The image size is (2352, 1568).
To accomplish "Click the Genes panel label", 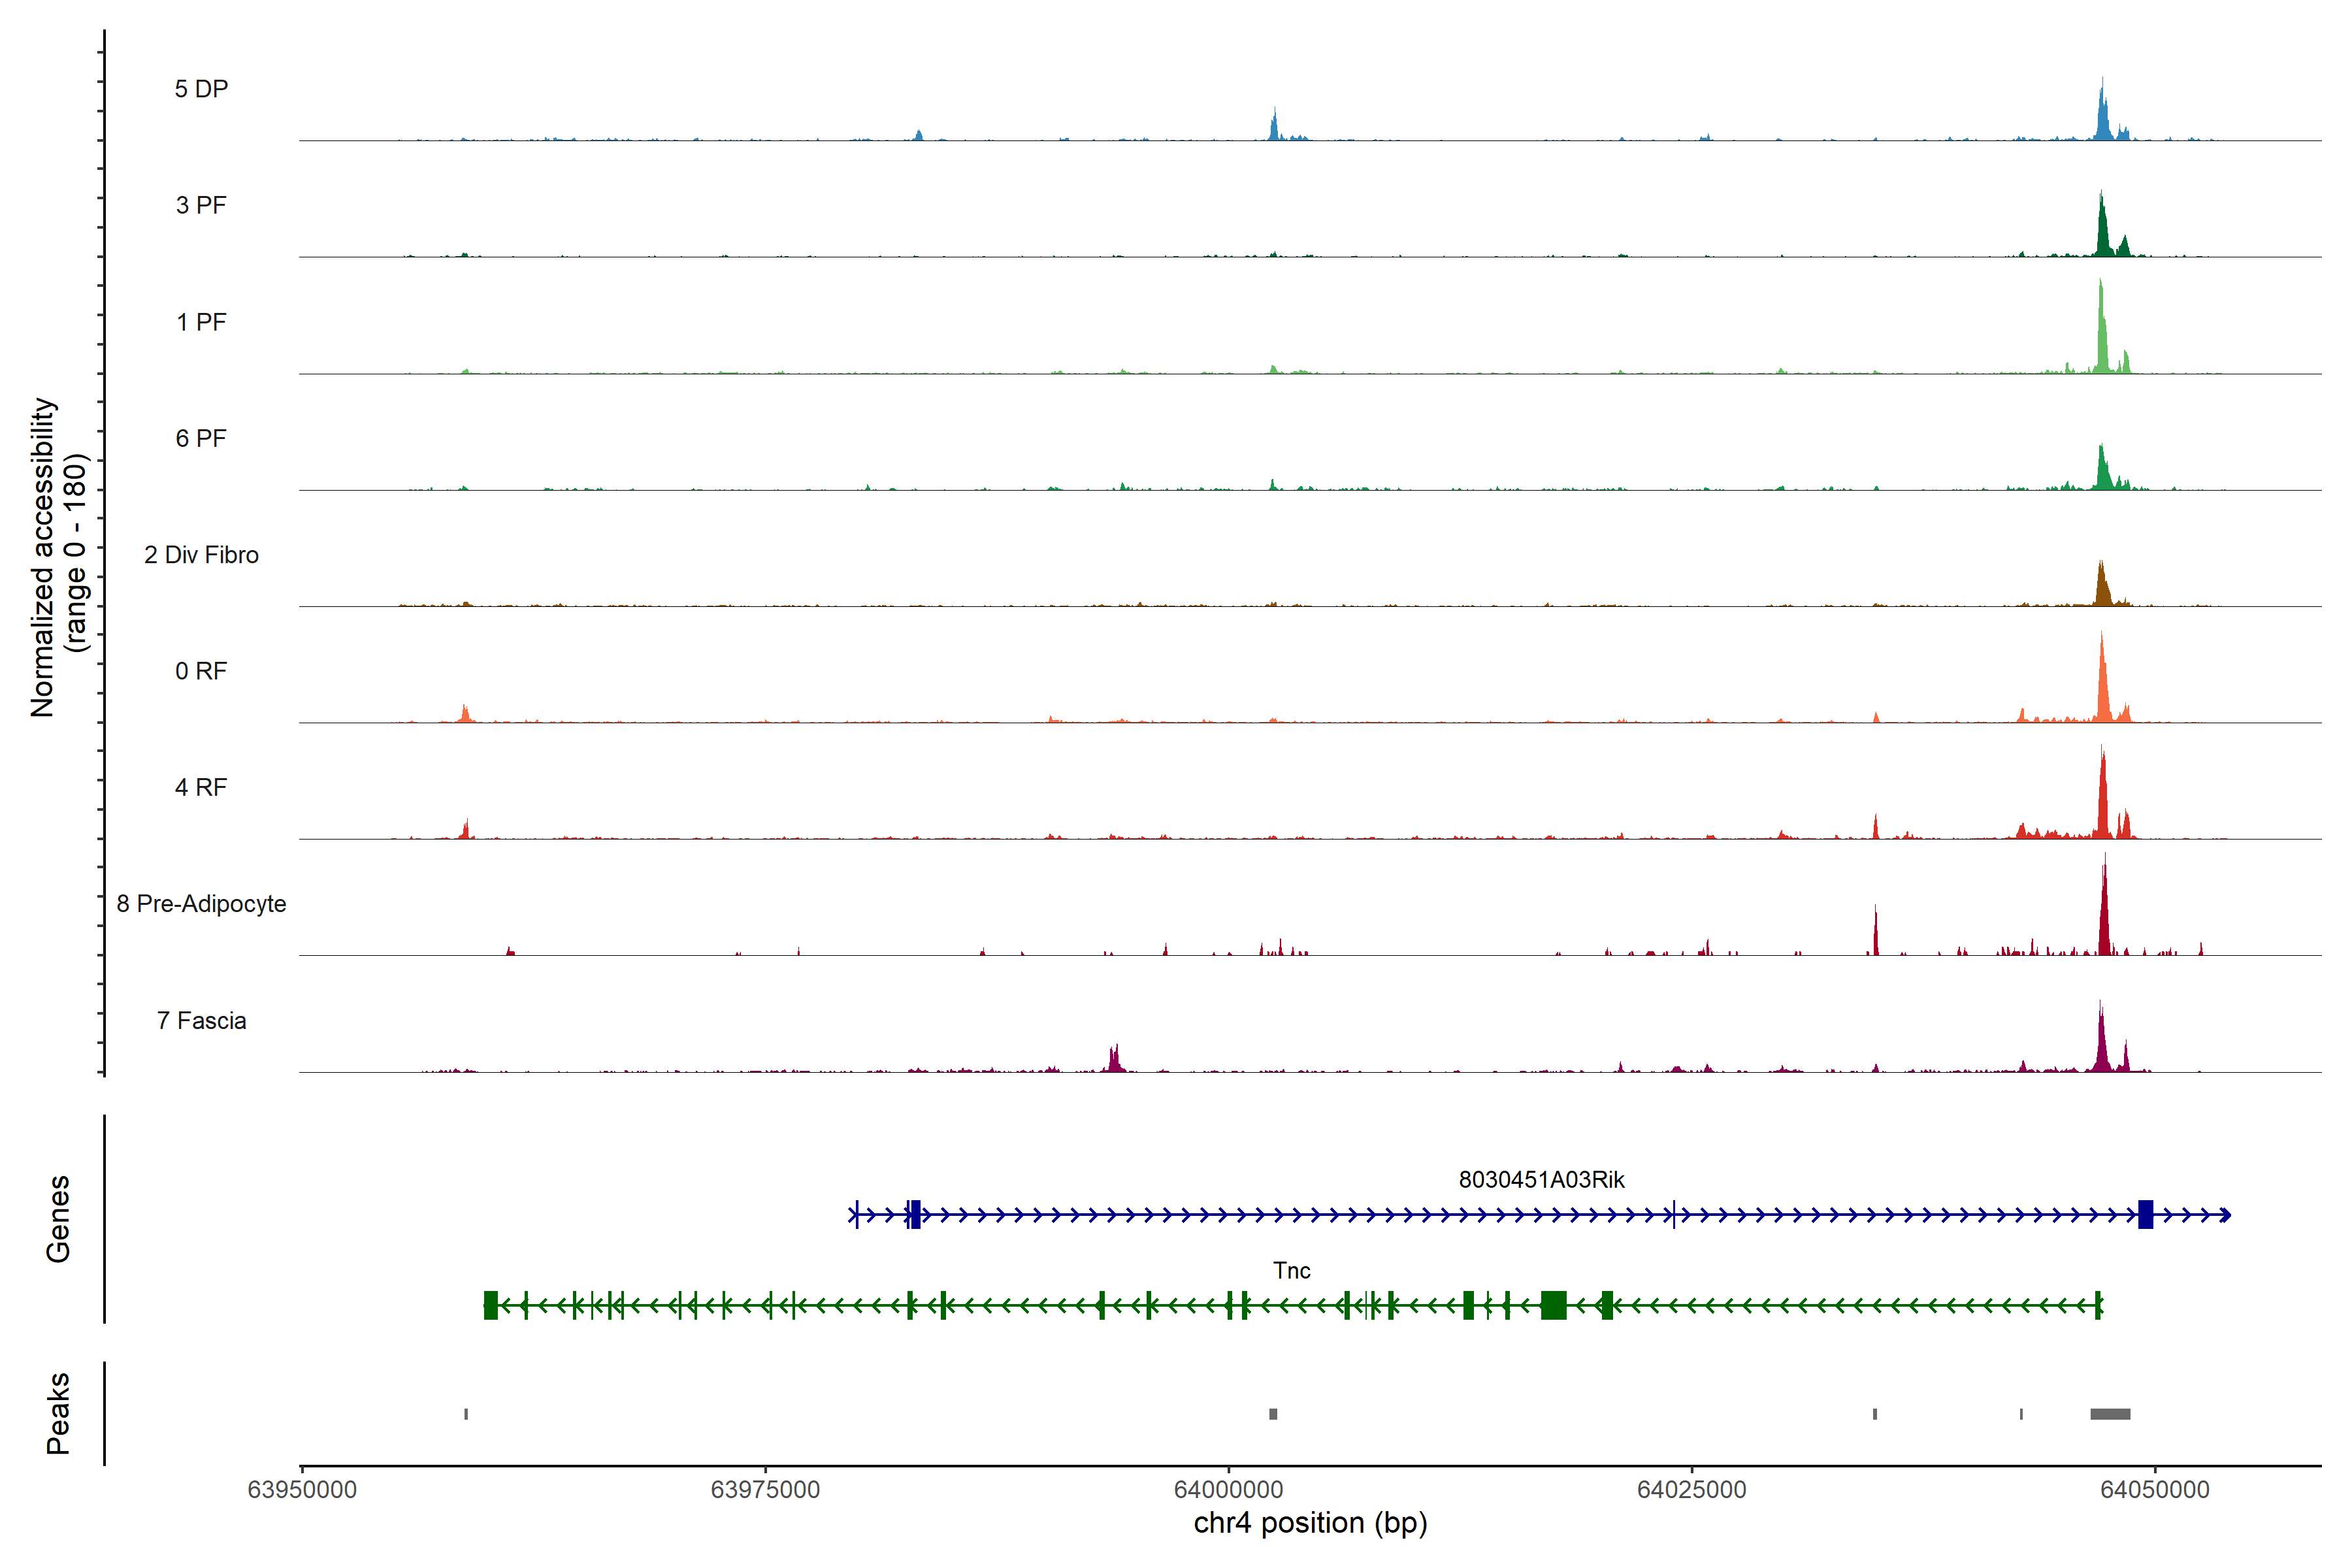I will [x=58, y=1218].
